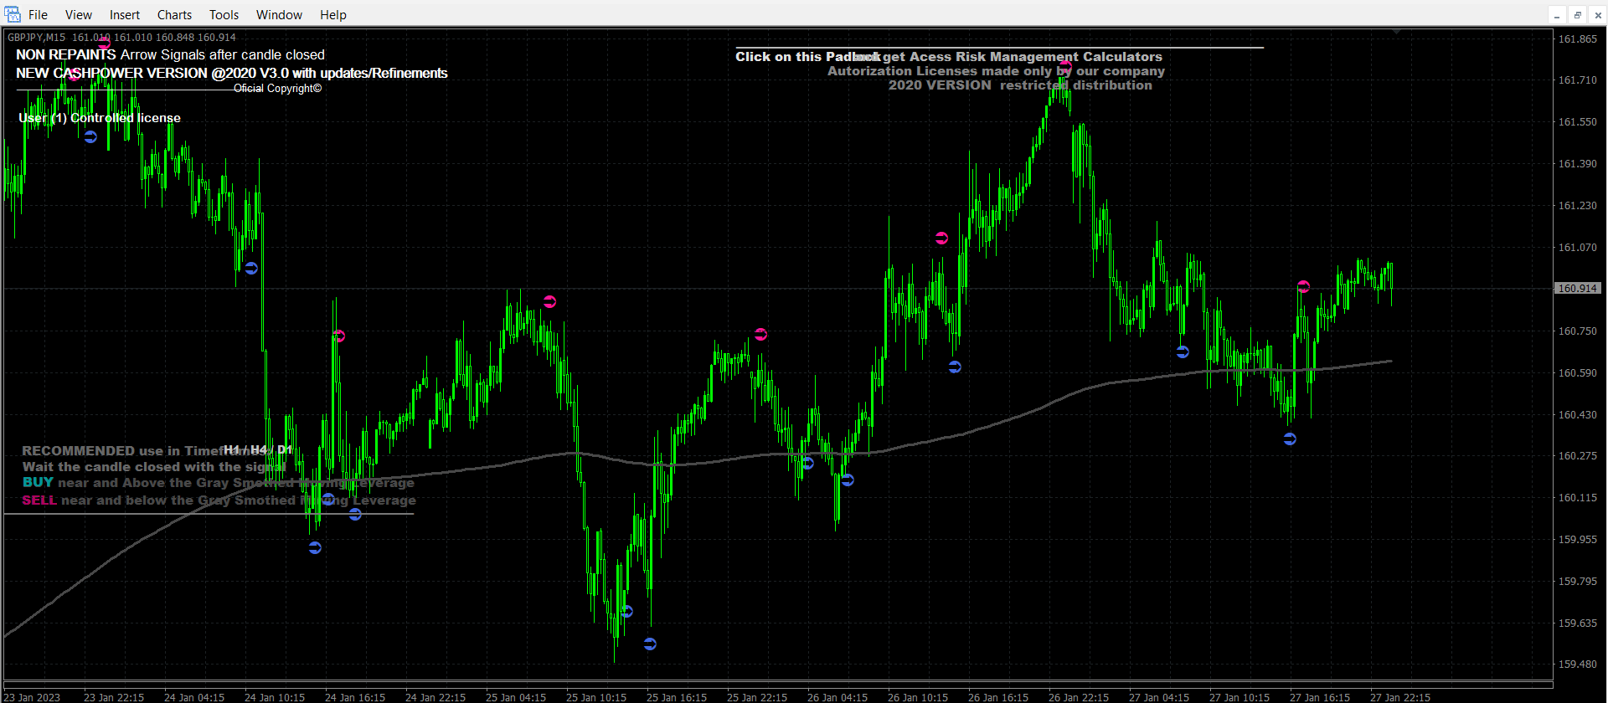Click the chart application icon beside File
This screenshot has width=1608, height=703.
[13, 14]
